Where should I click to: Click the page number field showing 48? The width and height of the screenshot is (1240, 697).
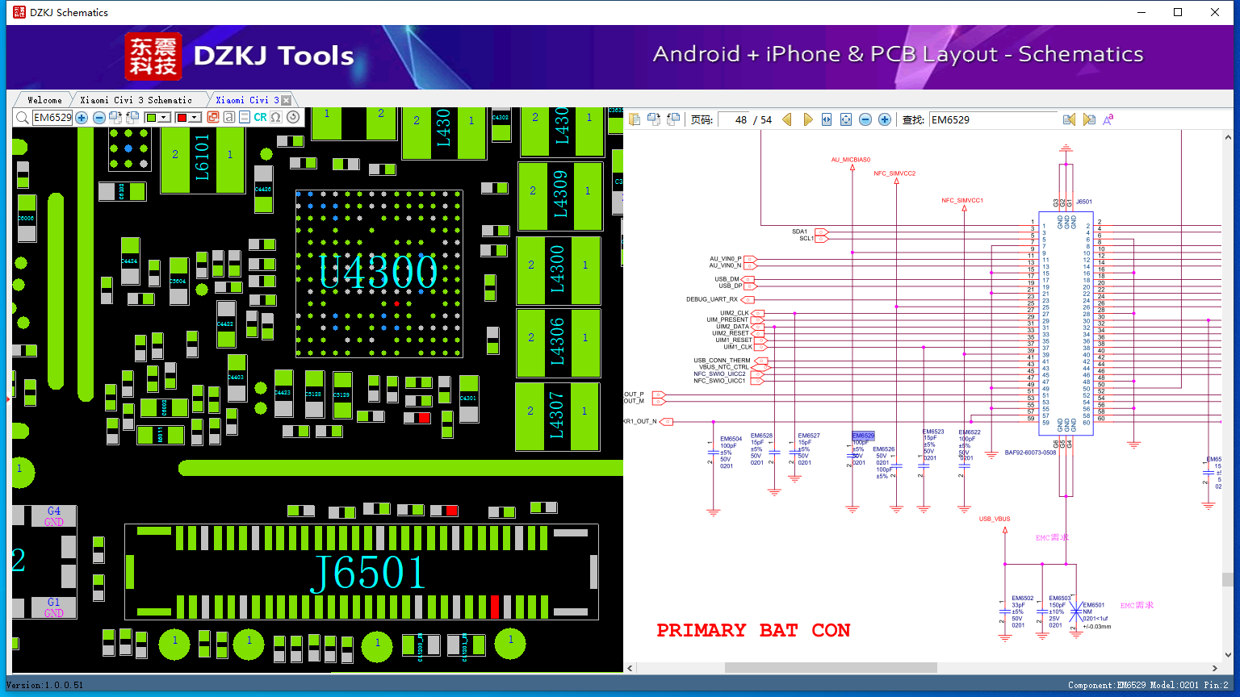733,119
